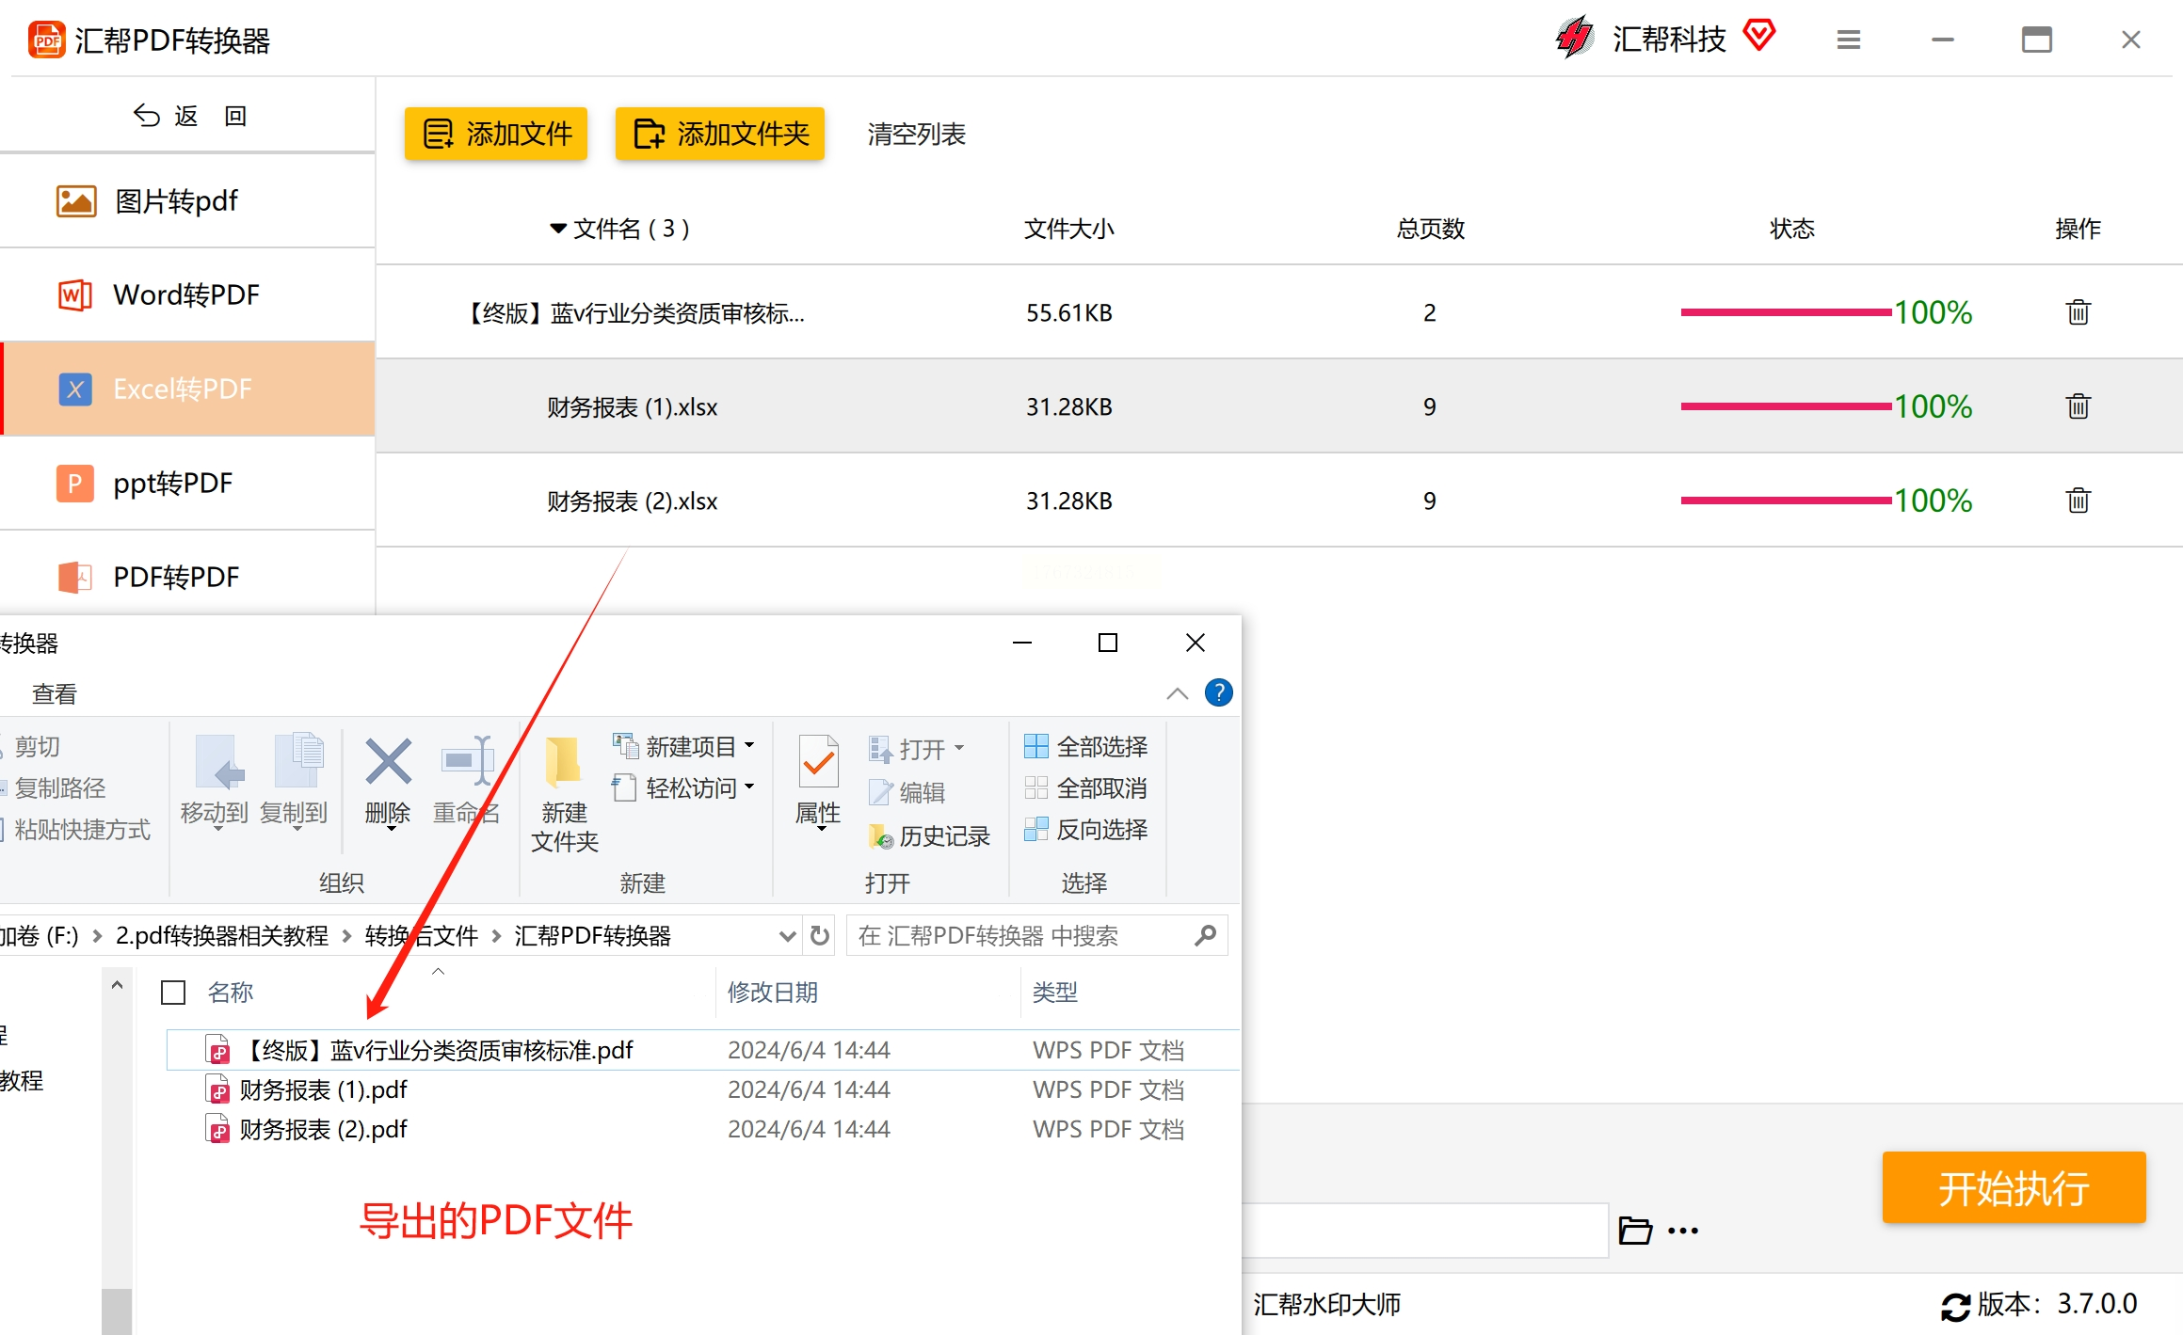Click 清空列表 to clear the list
The width and height of the screenshot is (2183, 1335).
pos(916,135)
